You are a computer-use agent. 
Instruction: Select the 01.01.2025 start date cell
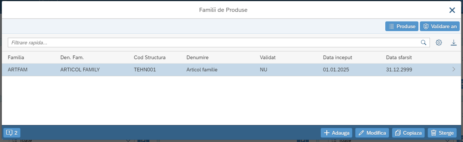point(336,70)
